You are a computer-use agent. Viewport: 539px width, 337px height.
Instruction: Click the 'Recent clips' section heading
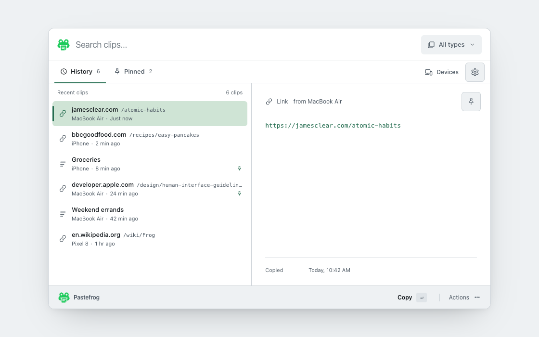click(73, 92)
